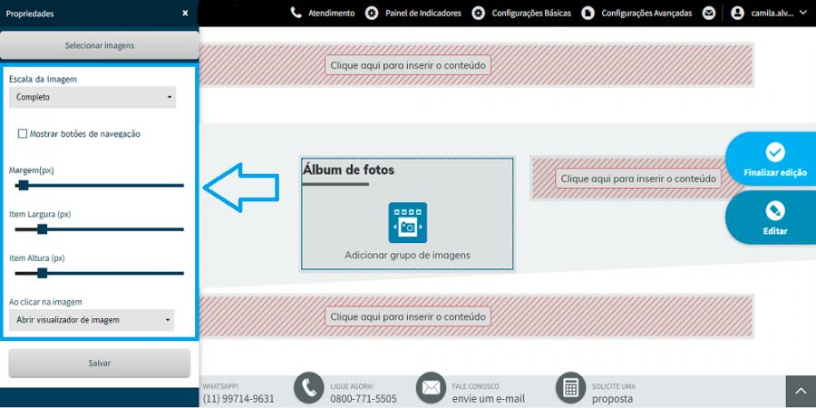The image size is (816, 408).
Task: Open the Ao clicar na imagem dropdown
Action: click(92, 320)
